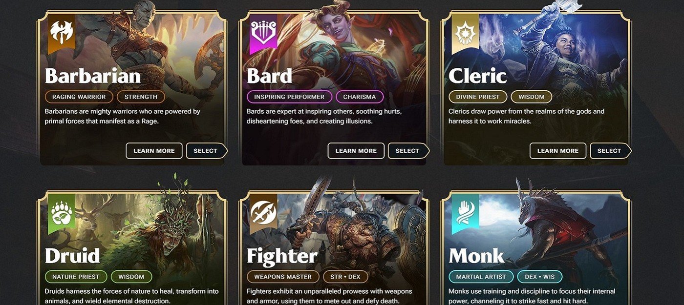Screen dimensions: 684x305
Task: Click the Barbarian class emblem icon
Action: coord(61,33)
